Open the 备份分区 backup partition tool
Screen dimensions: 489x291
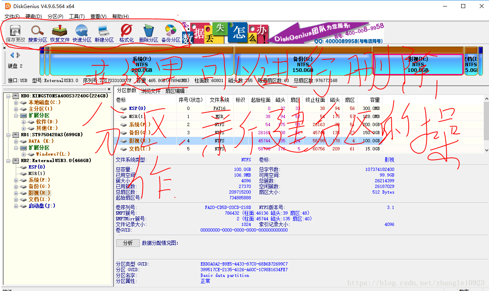tap(171, 33)
